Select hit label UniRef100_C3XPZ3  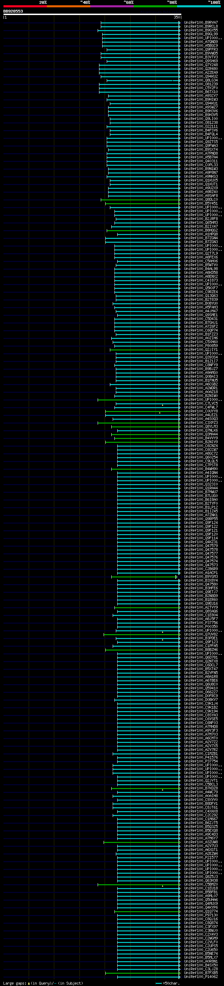pyautogui.click(x=201, y=423)
